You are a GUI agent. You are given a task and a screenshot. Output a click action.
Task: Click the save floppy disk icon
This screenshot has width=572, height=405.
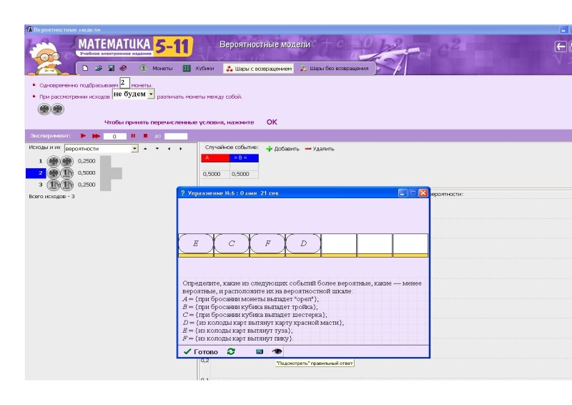point(110,69)
